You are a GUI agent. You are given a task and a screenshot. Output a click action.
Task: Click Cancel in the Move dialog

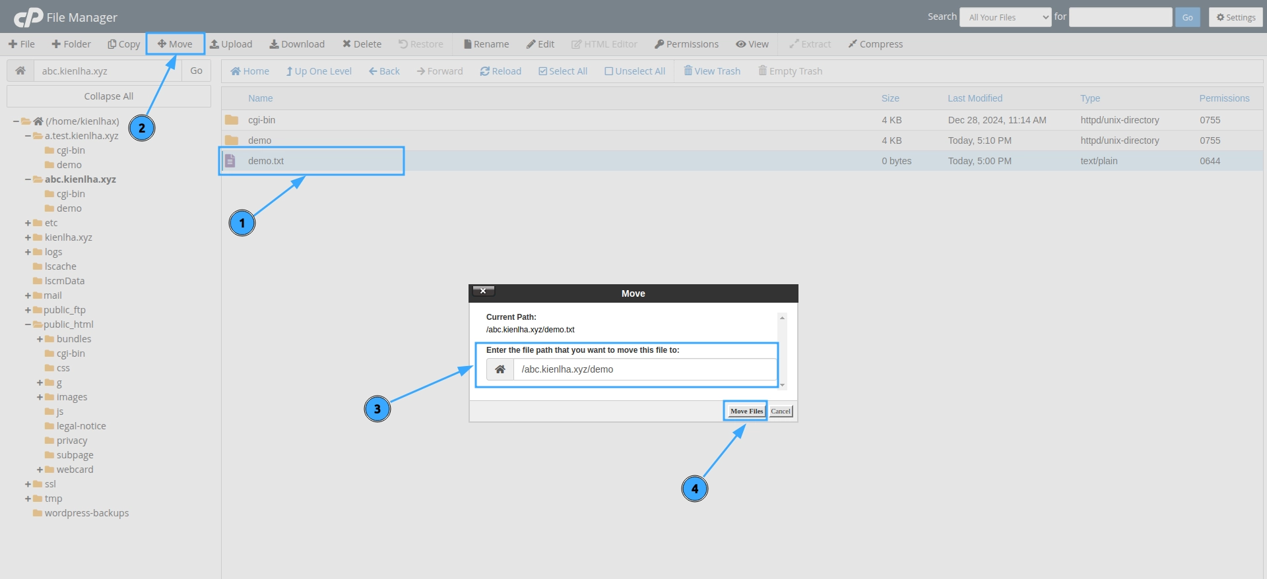click(781, 411)
